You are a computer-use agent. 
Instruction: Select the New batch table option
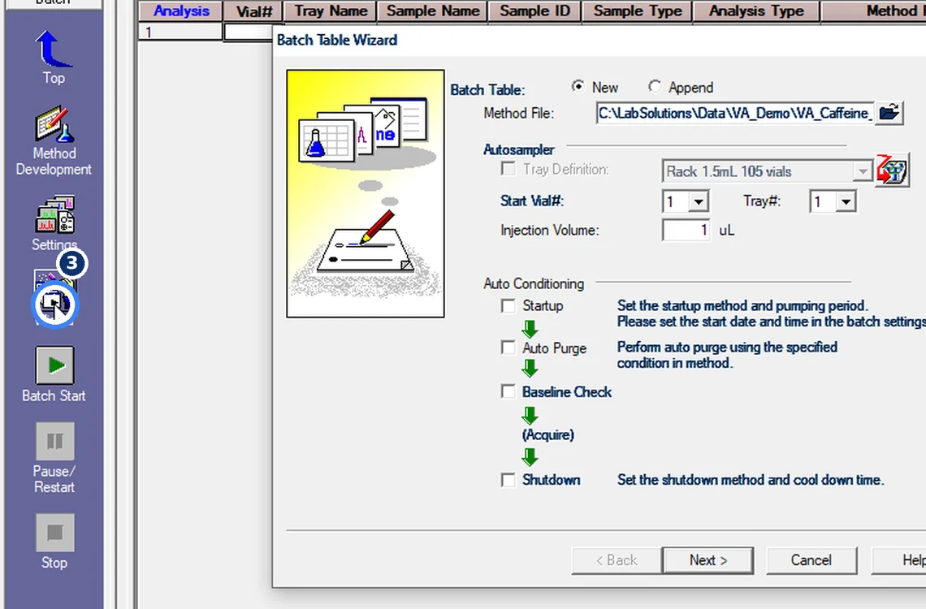click(578, 87)
